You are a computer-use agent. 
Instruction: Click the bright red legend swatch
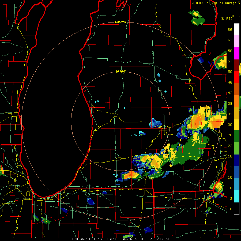pyautogui.click(x=236, y=77)
